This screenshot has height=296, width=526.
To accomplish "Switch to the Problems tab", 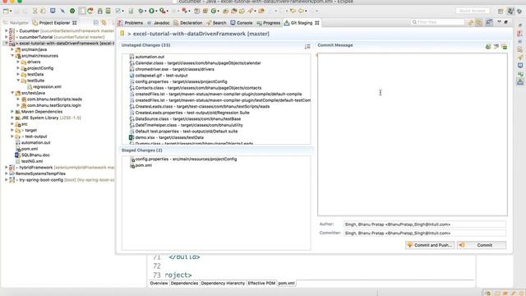I will click(x=130, y=23).
